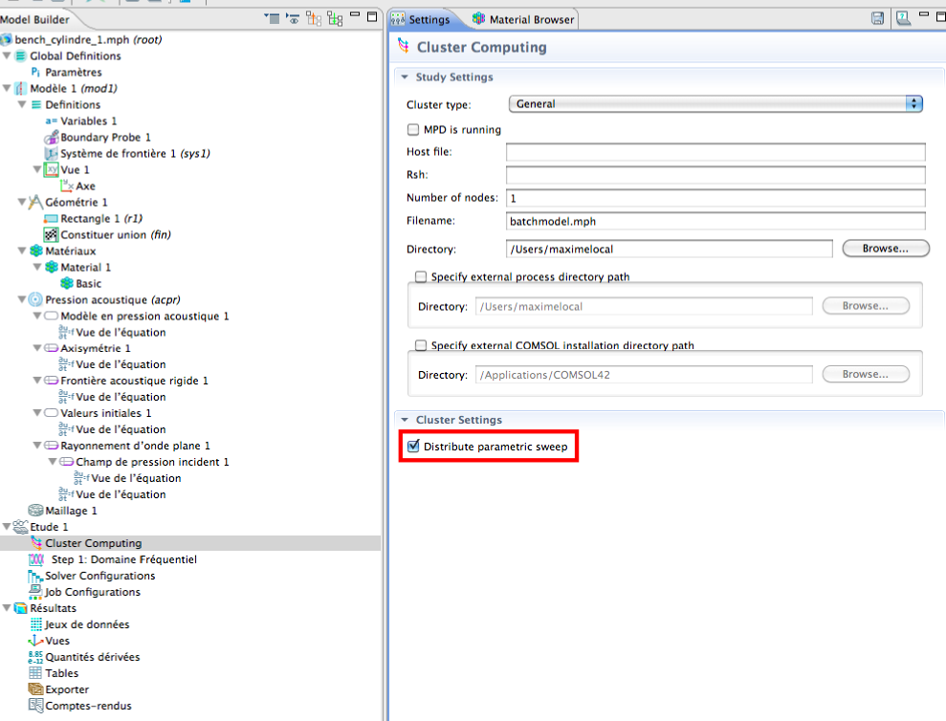Select the Settings tab
Screen dimensions: 946x721
click(421, 19)
